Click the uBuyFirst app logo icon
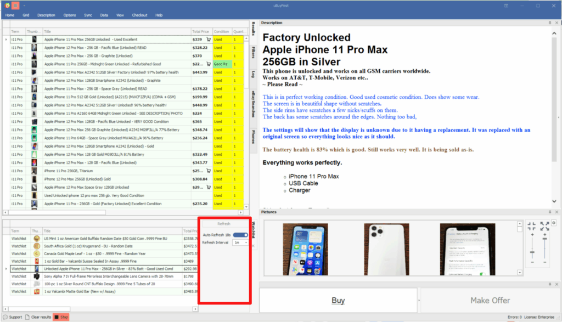The image size is (562, 322). 7,5
